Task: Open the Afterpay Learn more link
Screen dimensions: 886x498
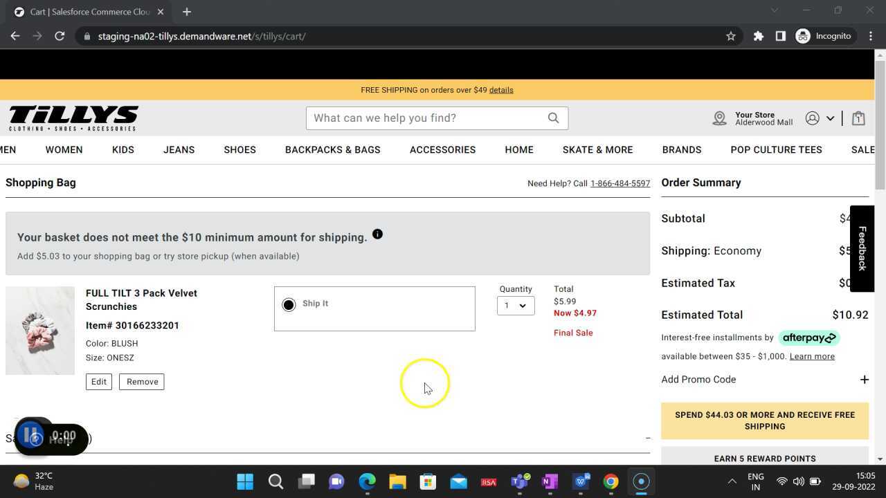Action: [812, 357]
